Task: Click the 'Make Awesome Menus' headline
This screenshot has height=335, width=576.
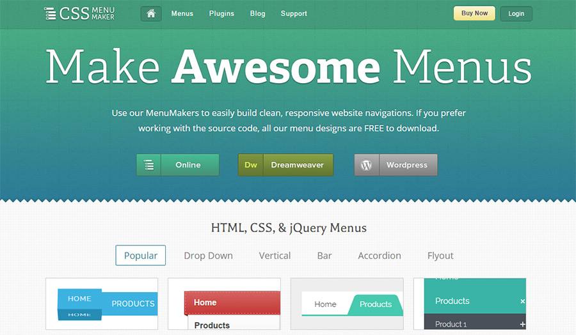Action: [x=289, y=66]
